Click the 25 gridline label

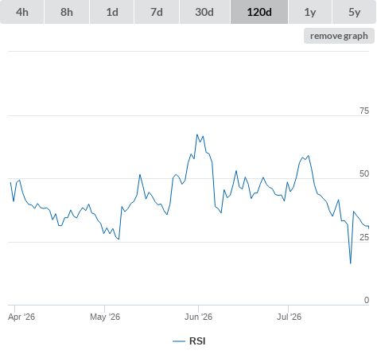[364, 237]
